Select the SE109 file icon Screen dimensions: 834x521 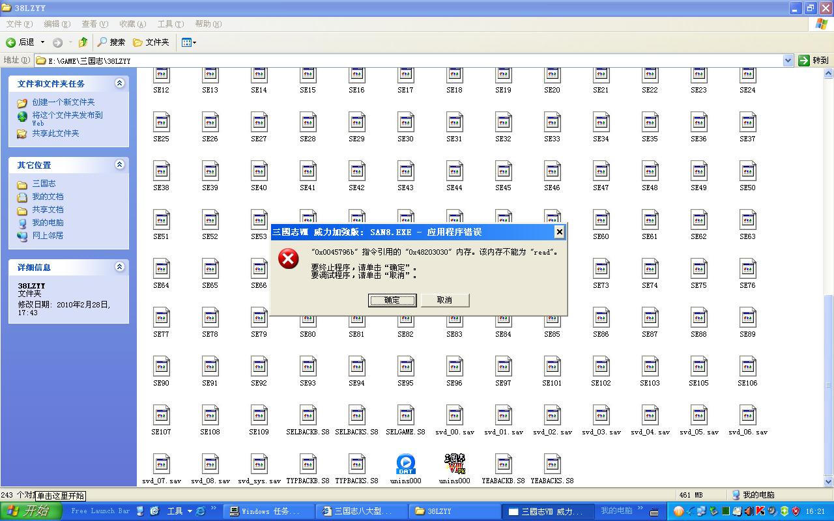259,415
